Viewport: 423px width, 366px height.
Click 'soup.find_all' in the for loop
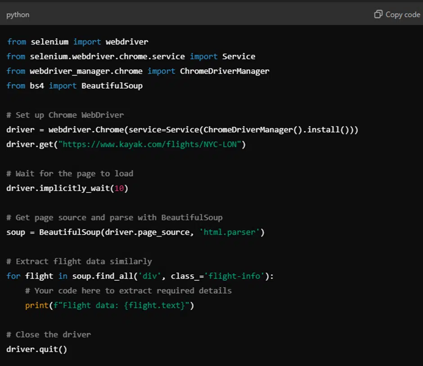point(103,276)
